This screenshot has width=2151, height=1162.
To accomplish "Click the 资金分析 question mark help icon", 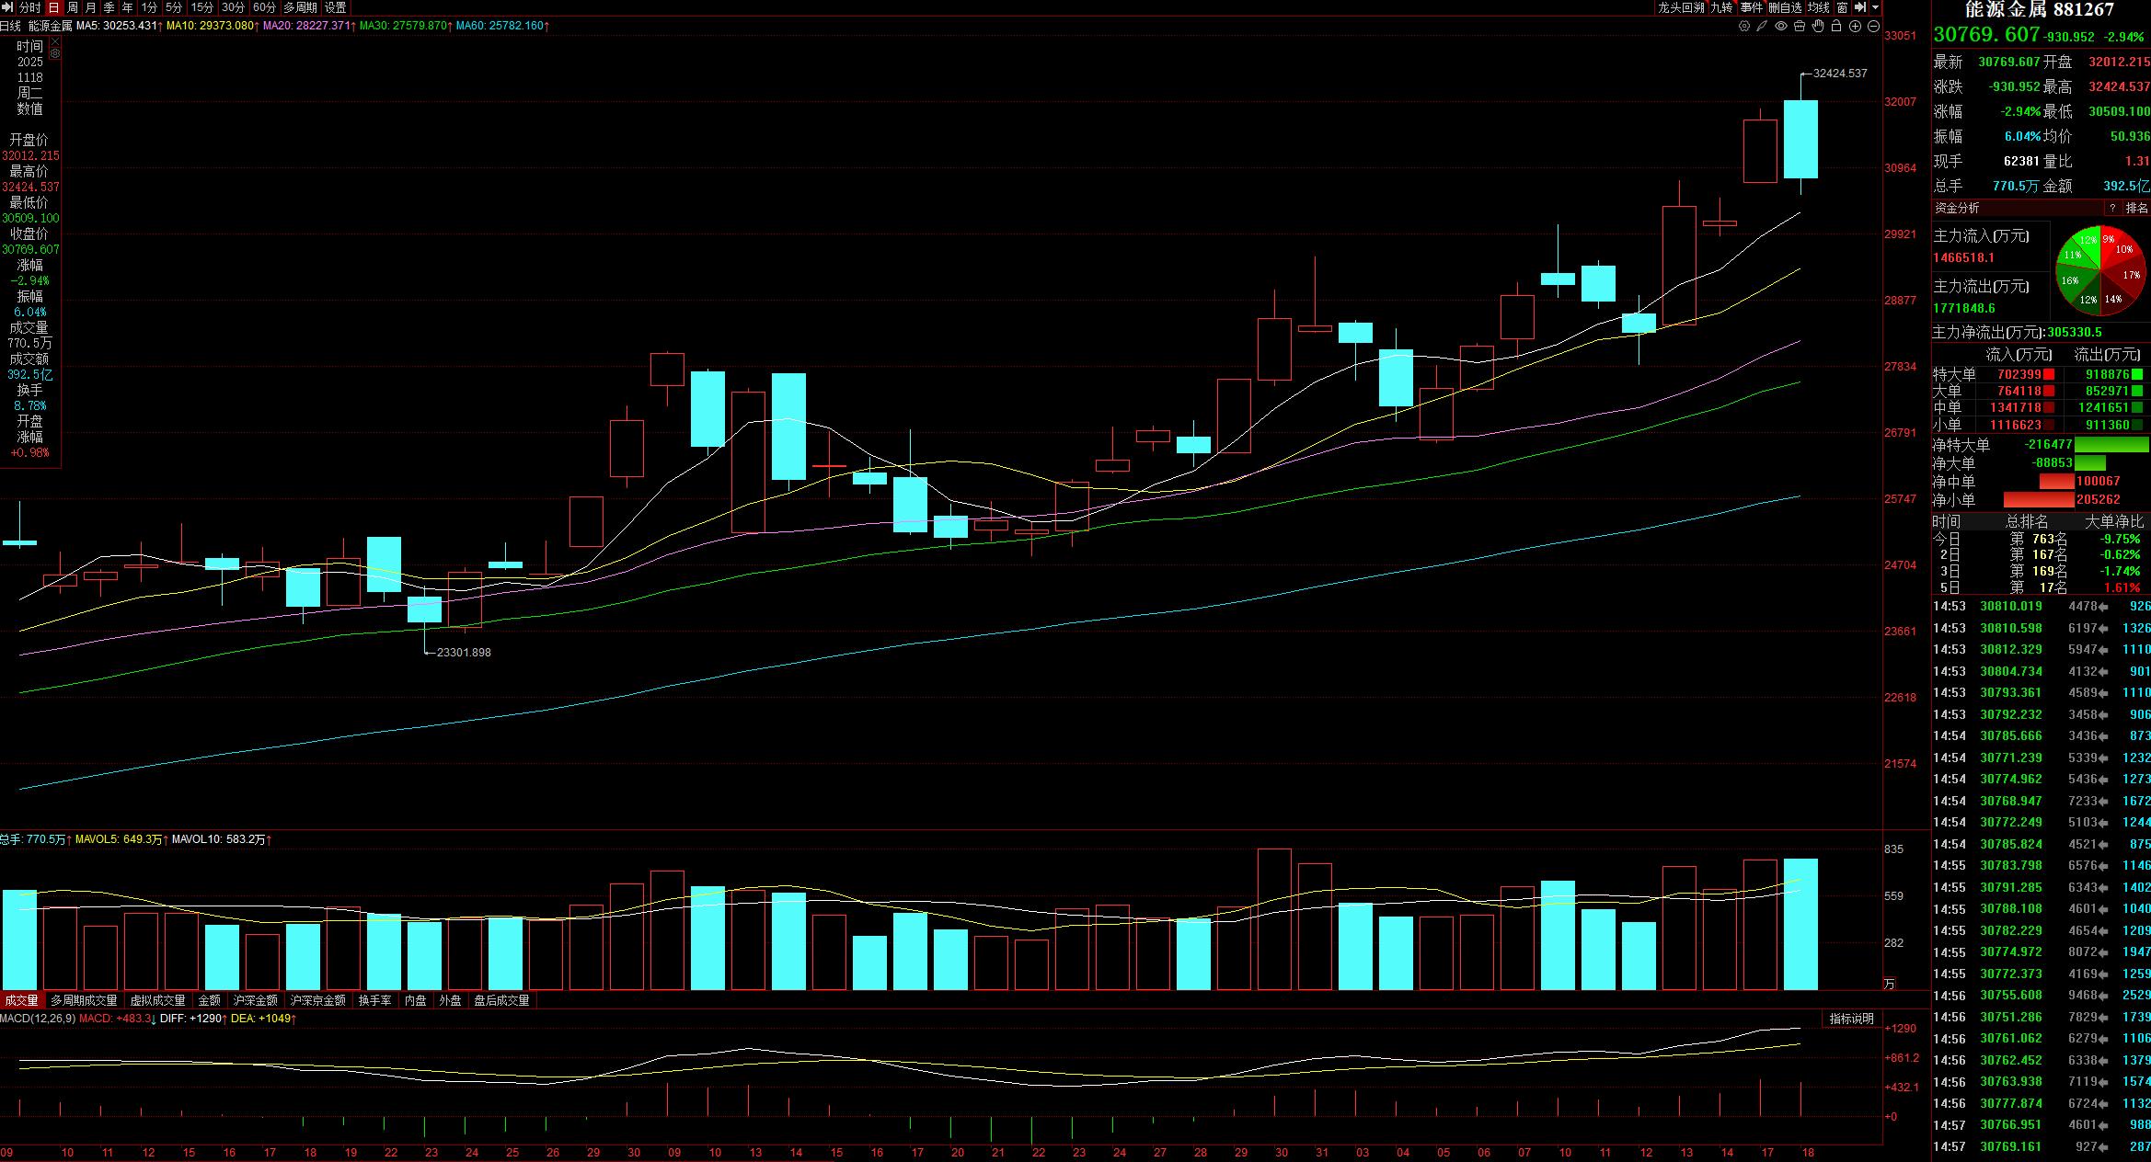I will [2112, 208].
